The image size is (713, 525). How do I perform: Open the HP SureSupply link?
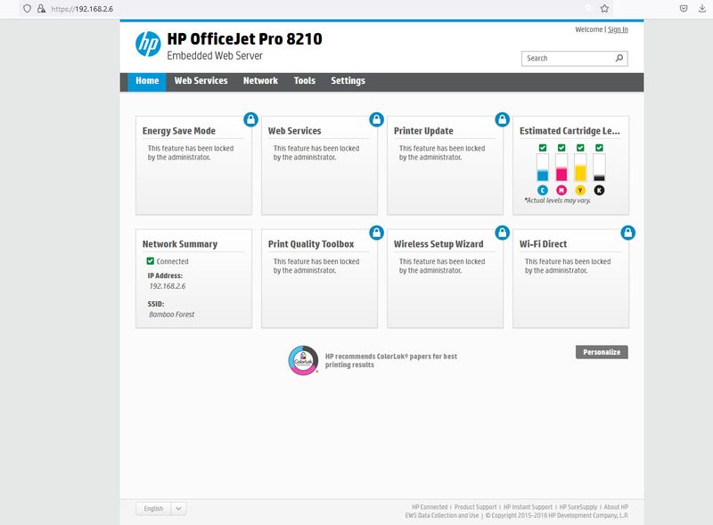[x=578, y=507]
